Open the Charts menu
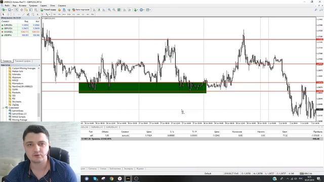The image size is (324, 182). pos(33,6)
